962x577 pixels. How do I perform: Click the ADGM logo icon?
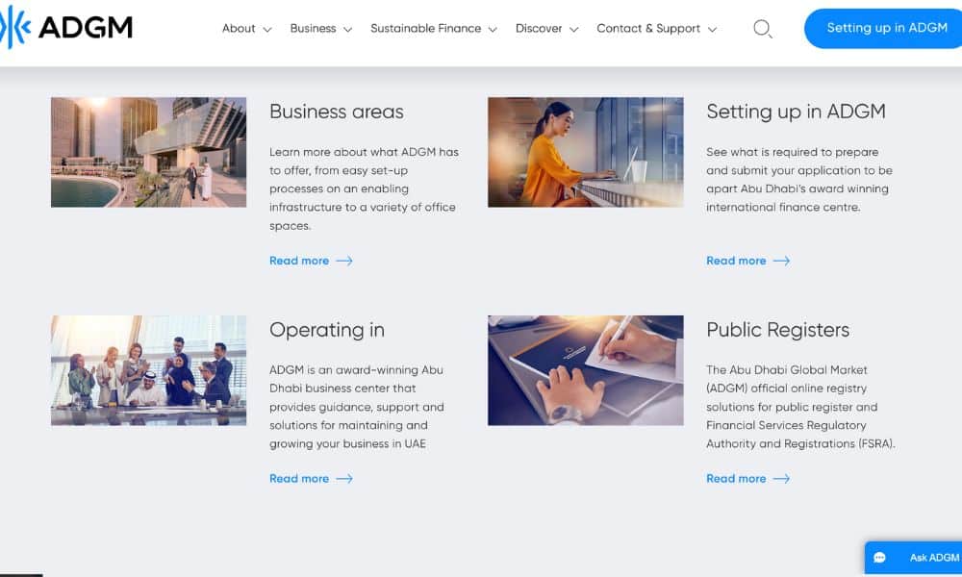click(16, 26)
